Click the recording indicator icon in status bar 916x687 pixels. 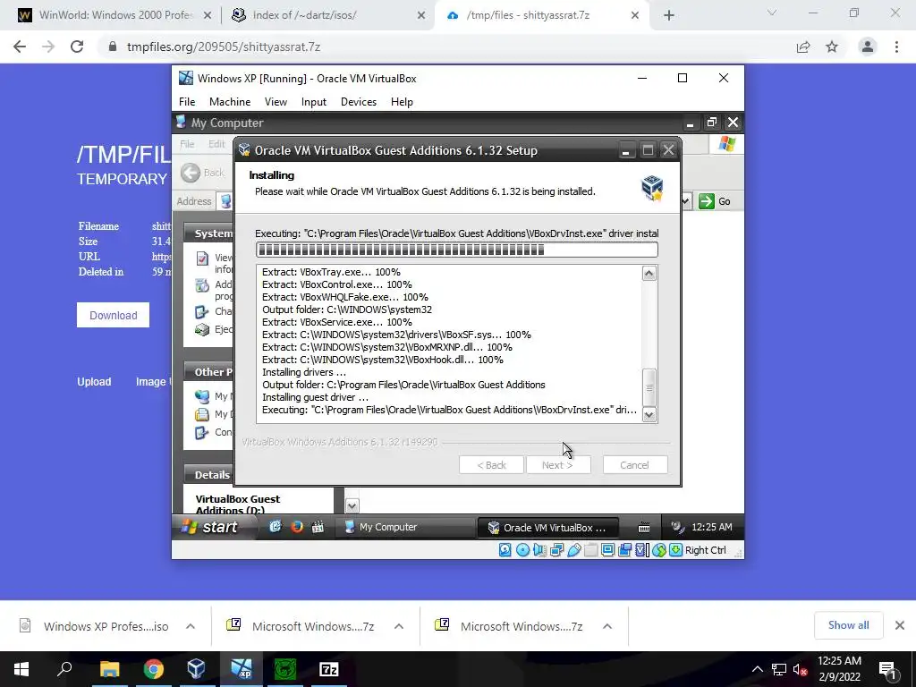point(624,550)
